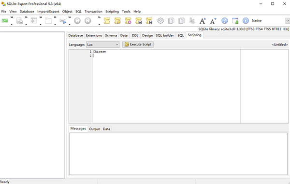Image resolution: width=290 pixels, height=184 pixels.
Task: Open the Database menu
Action: pos(27,12)
